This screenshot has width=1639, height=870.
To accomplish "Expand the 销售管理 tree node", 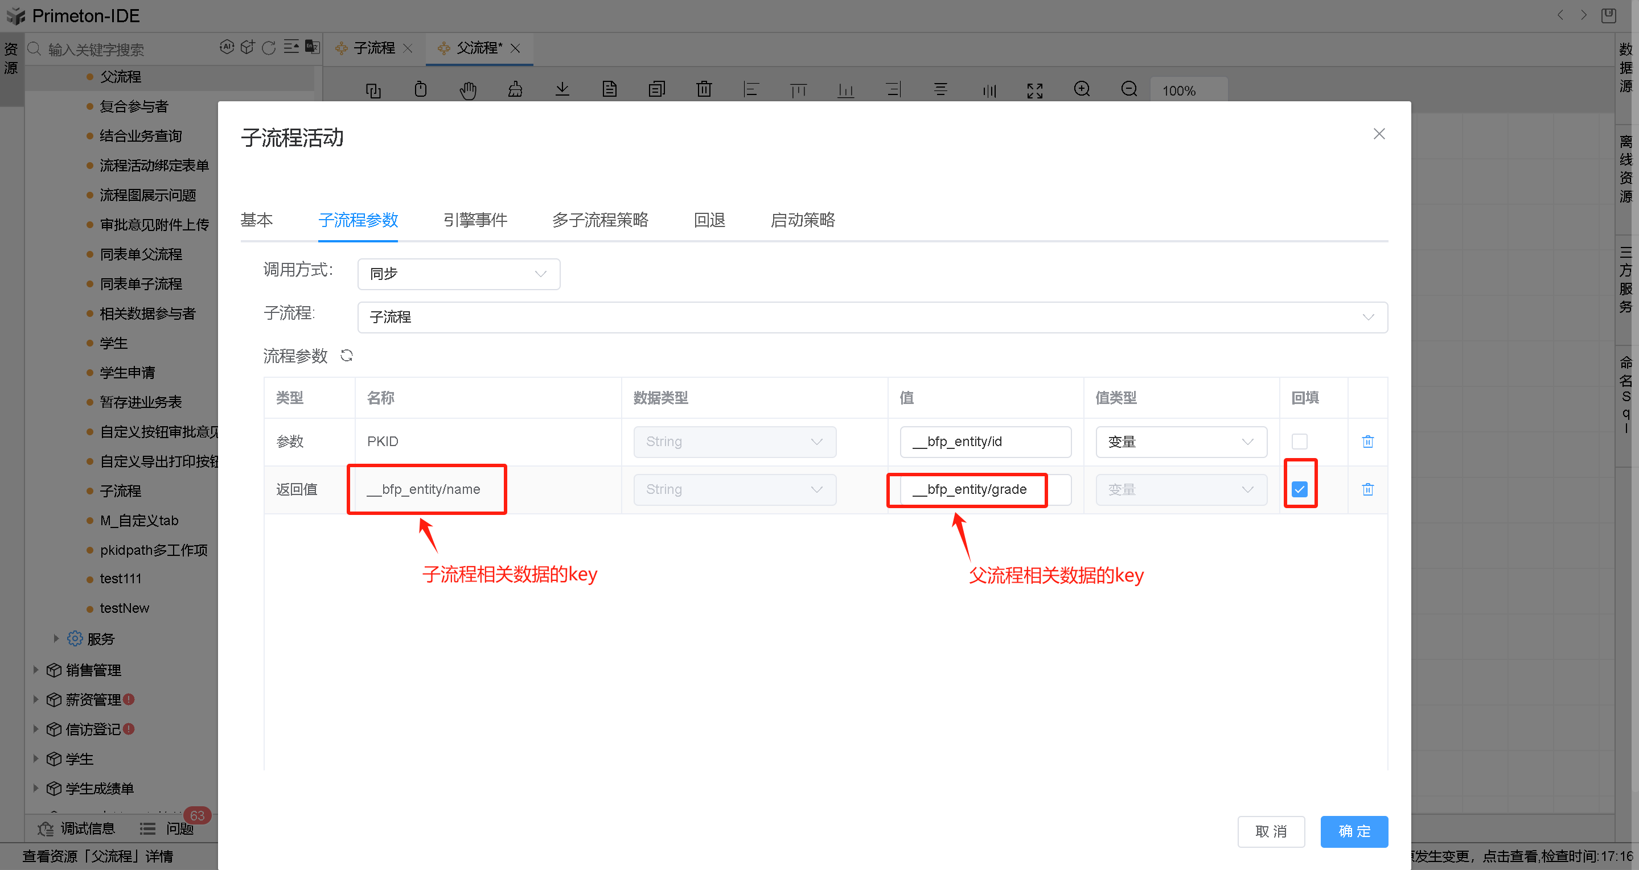I will click(x=36, y=670).
